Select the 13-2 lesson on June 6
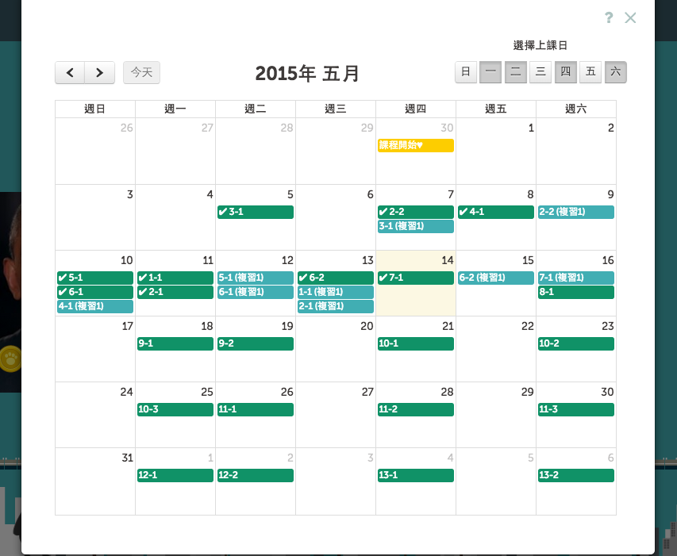The width and height of the screenshot is (677, 556). click(x=575, y=475)
